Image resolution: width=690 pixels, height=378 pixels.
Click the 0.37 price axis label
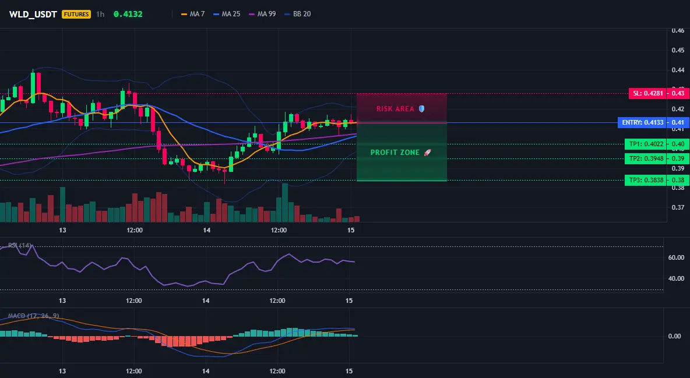click(x=678, y=207)
